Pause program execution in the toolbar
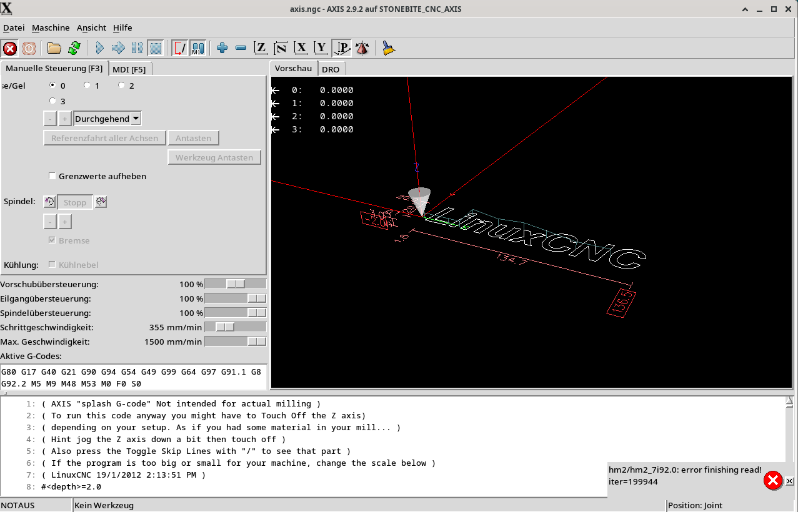Viewport: 798px width, 512px height. [137, 48]
